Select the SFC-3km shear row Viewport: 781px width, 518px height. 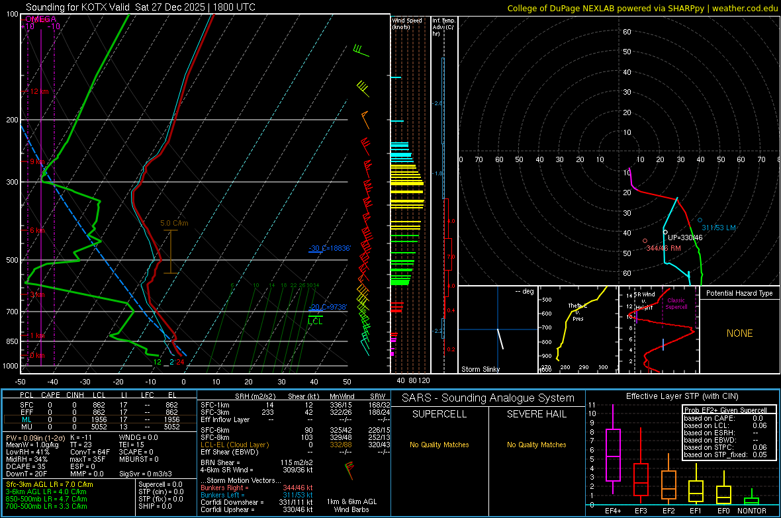point(295,412)
